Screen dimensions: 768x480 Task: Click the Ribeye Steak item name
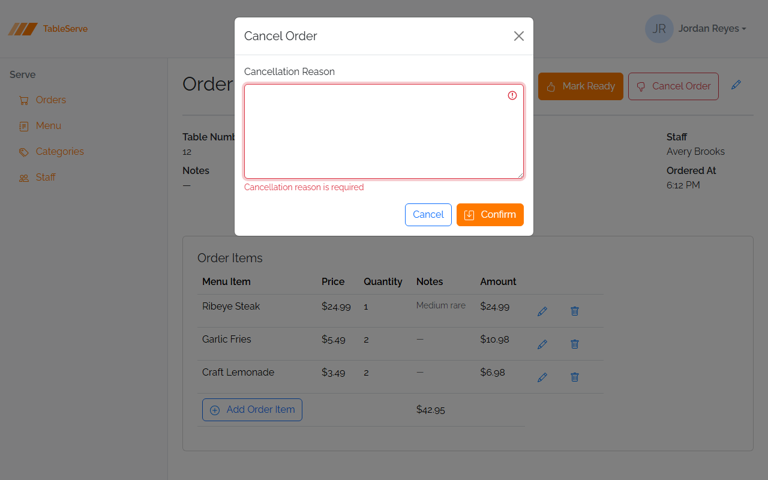click(231, 307)
